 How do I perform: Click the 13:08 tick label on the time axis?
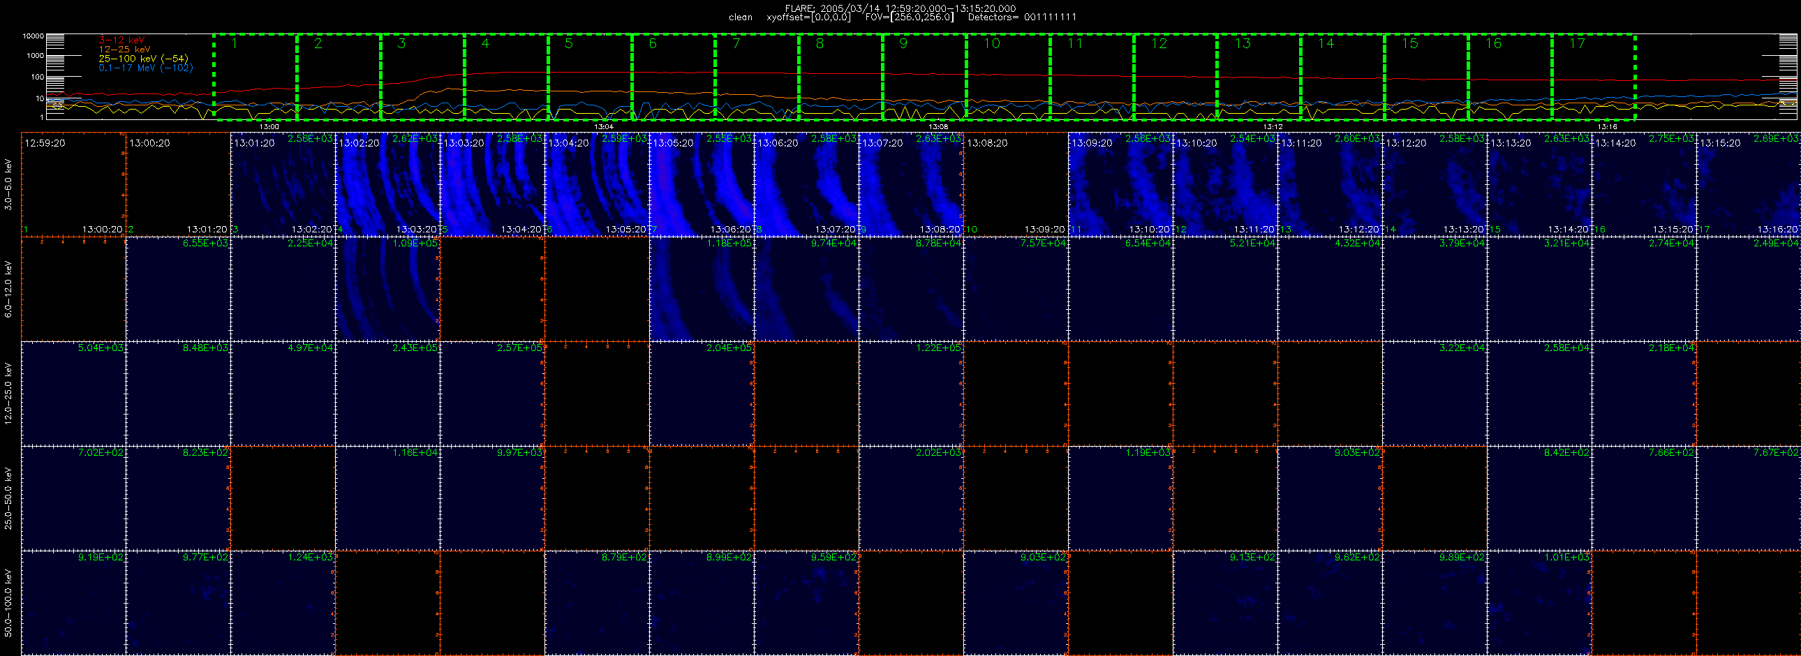click(938, 127)
